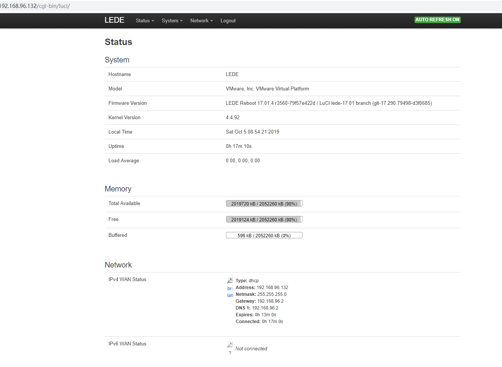Click the IPv4 WAN interface icon
Screen dimensions: 502x367
coord(230,280)
